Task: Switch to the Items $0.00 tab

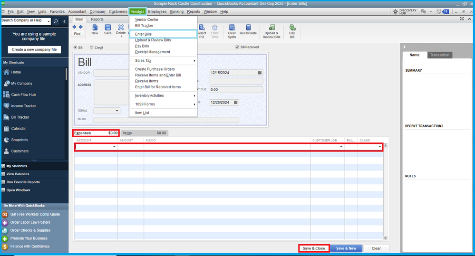Action: [x=144, y=133]
